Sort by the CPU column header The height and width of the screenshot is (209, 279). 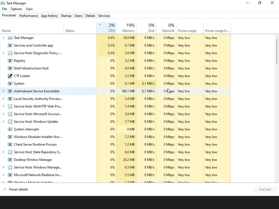(x=107, y=28)
